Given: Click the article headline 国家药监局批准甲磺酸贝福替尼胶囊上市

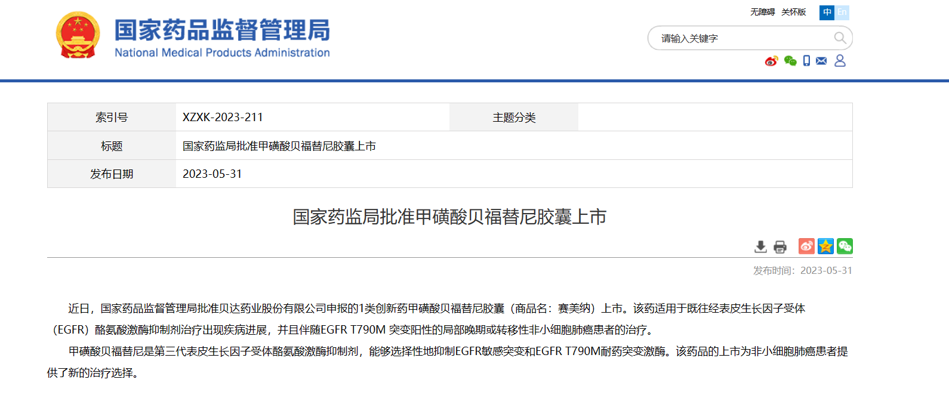Looking at the screenshot, I should click(449, 217).
